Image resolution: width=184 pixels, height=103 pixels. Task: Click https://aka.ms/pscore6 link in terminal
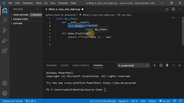click(119, 83)
